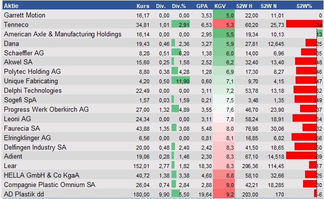Select American Axle & Manufacturing Holdings
Image resolution: width=324 pixels, height=199 pixels.
63,34
